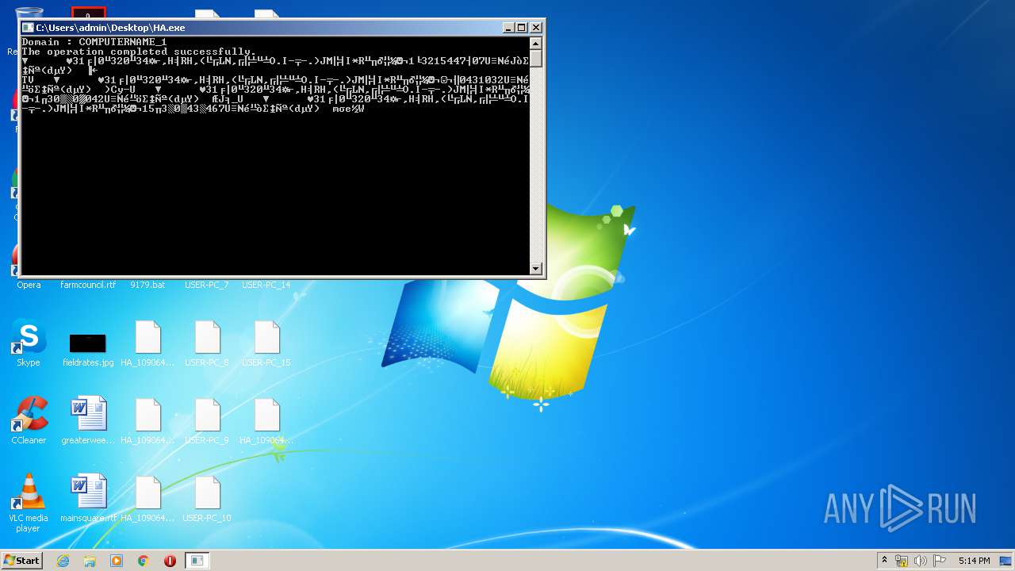Select the USER-PC_15 file

[x=266, y=343]
